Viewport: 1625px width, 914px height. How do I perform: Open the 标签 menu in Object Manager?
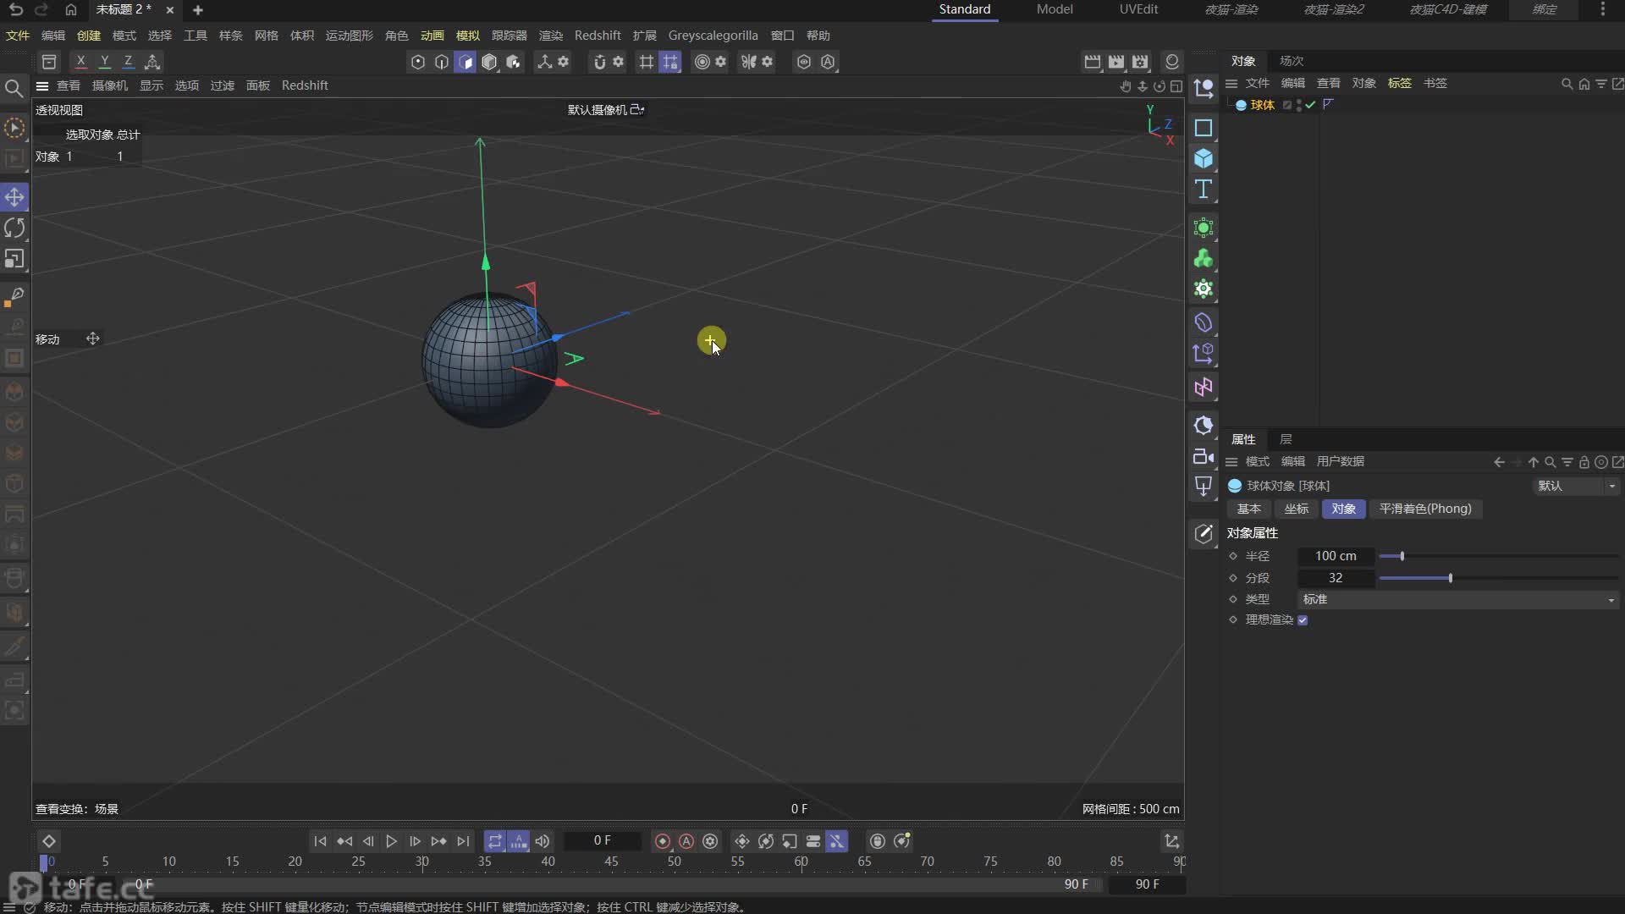(1400, 83)
